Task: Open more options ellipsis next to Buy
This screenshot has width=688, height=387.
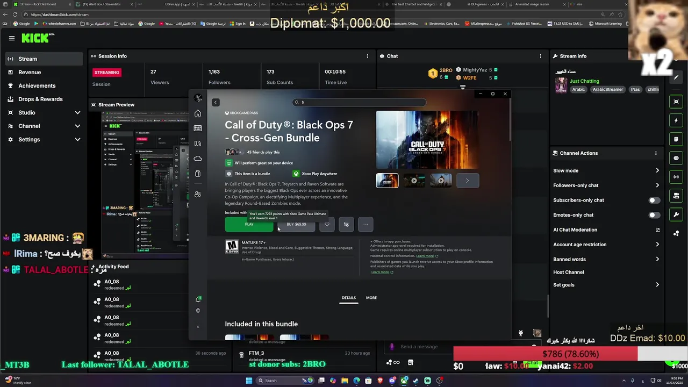Action: click(365, 224)
